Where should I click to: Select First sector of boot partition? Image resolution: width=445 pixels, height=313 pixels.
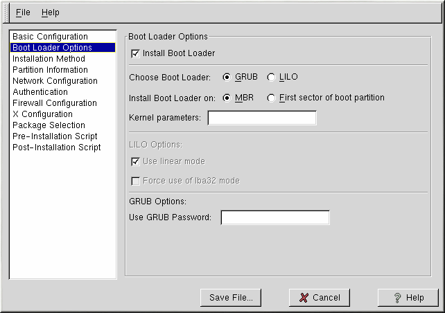coord(271,98)
